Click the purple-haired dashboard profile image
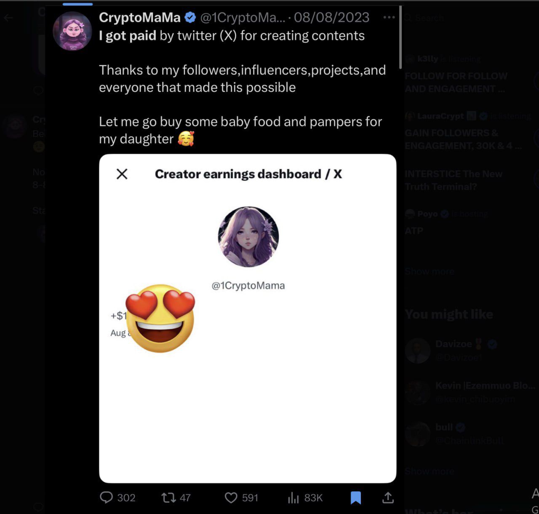 tap(248, 237)
